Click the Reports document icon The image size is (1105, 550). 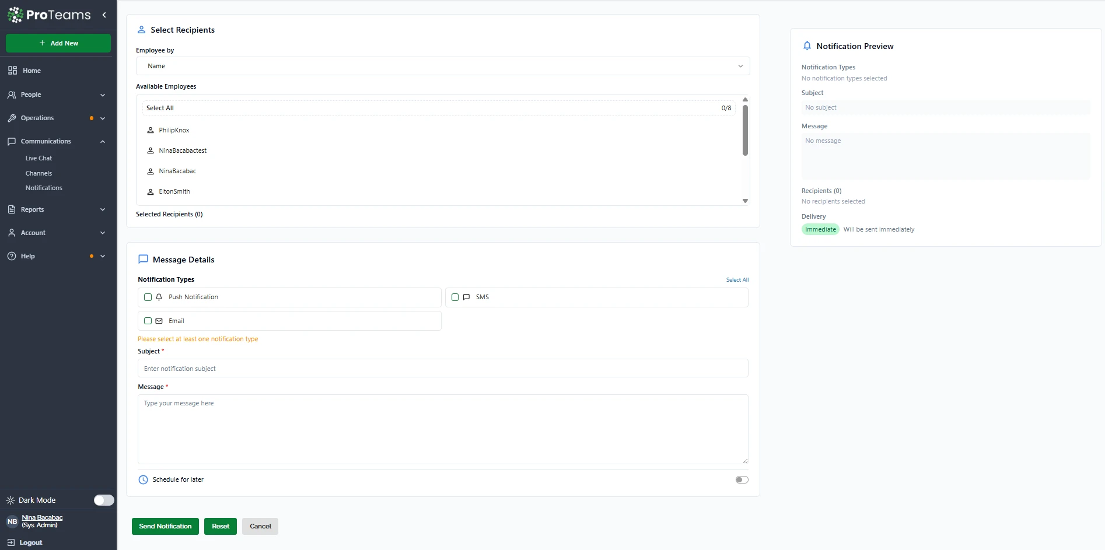pos(12,209)
